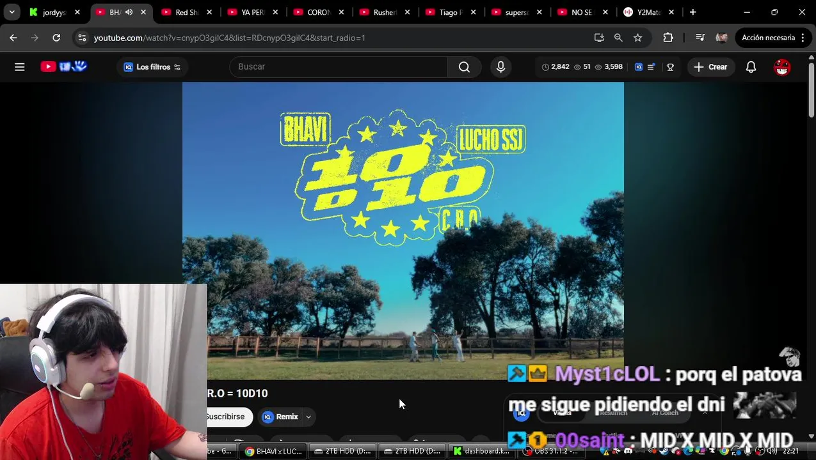Viewport: 816px width, 460px height.
Task: Click the search magnifier button
Action: point(464,66)
